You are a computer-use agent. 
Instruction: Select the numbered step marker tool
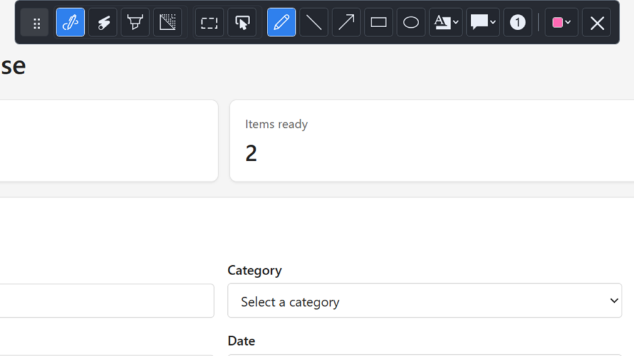click(x=518, y=23)
